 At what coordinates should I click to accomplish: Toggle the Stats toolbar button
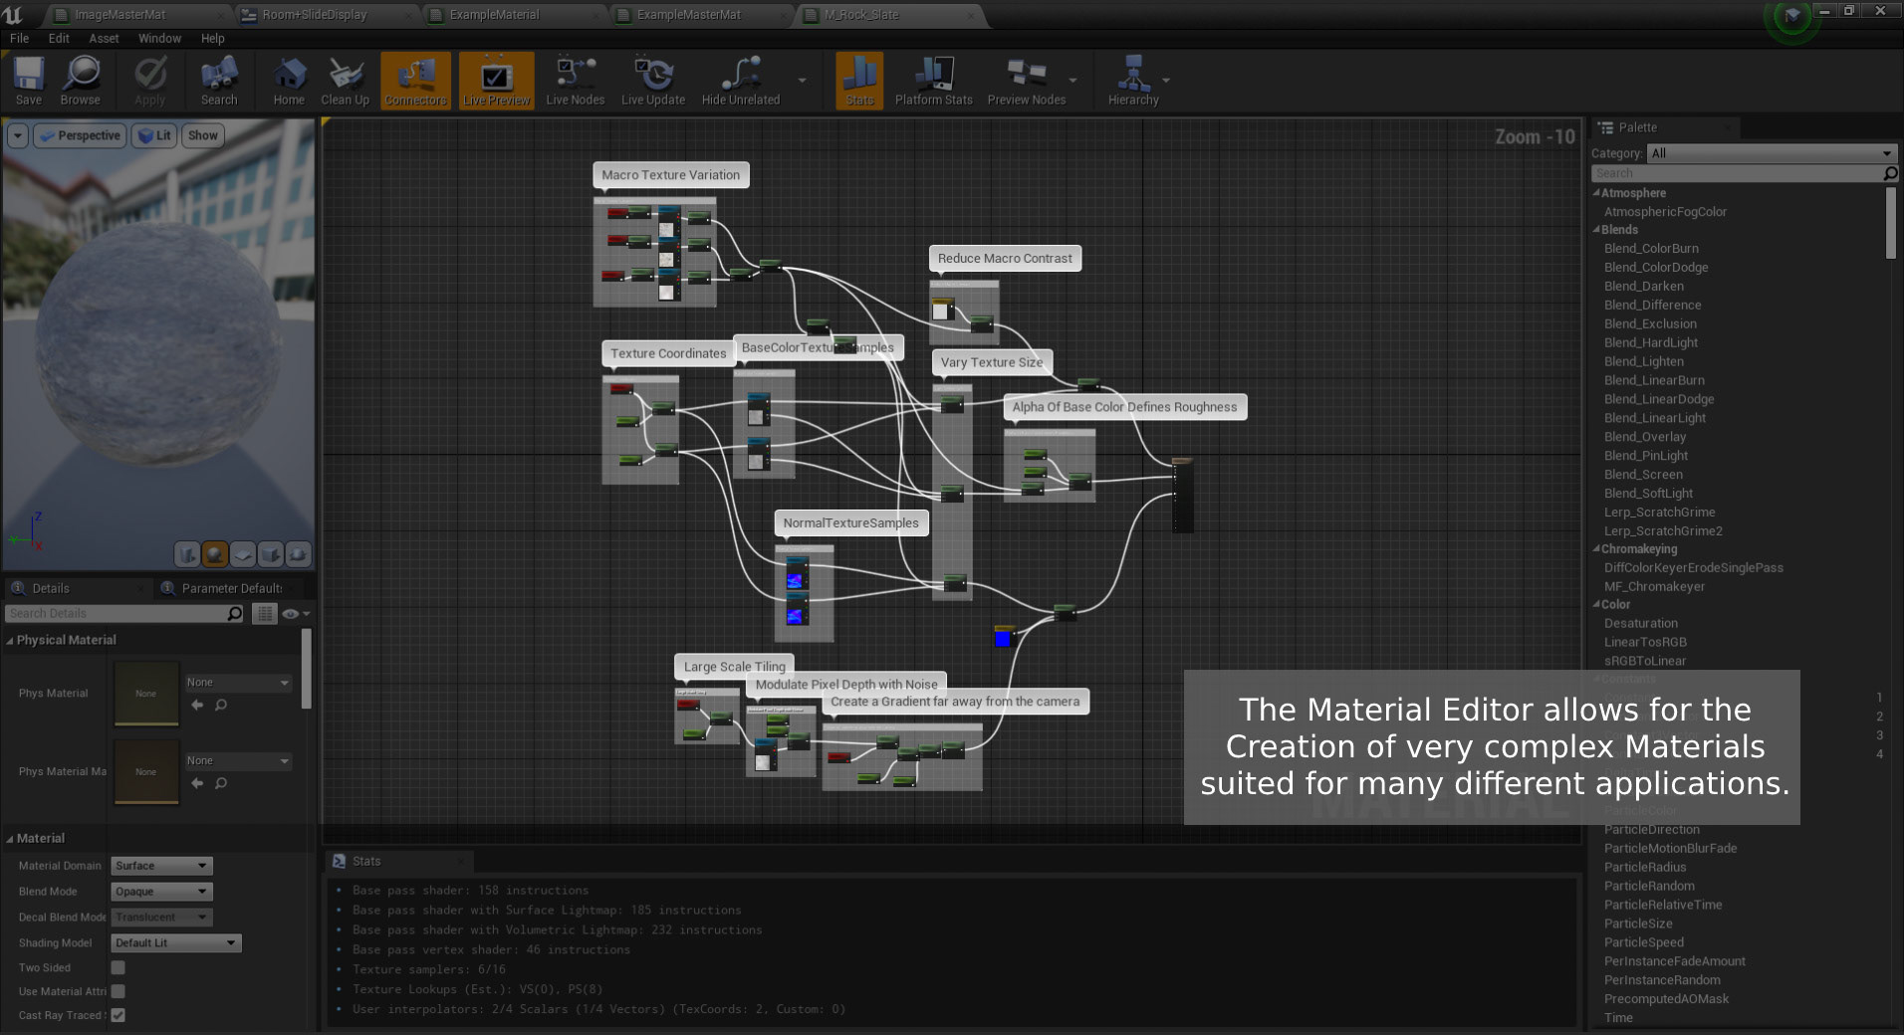pyautogui.click(x=859, y=81)
